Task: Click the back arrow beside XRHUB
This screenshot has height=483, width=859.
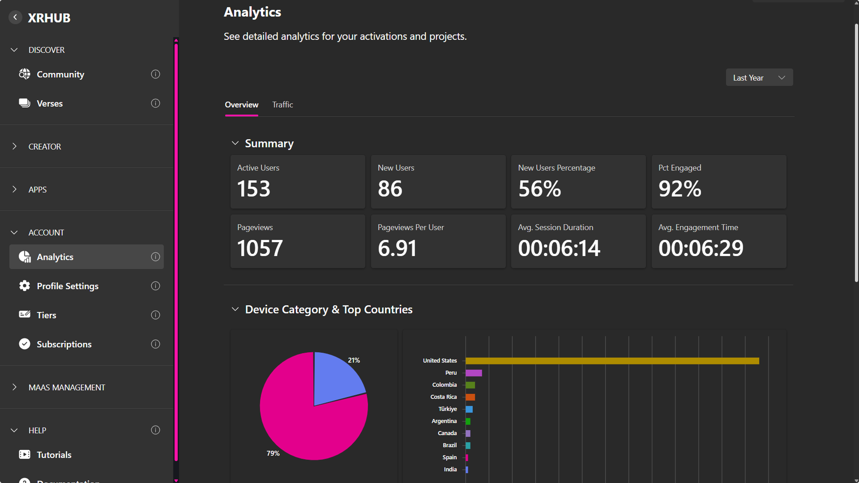Action: click(x=15, y=17)
